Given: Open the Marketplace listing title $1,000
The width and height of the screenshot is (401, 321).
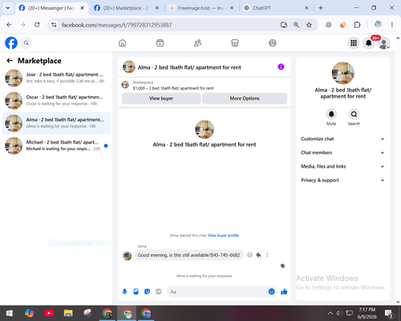Looking at the screenshot, I should [x=173, y=88].
